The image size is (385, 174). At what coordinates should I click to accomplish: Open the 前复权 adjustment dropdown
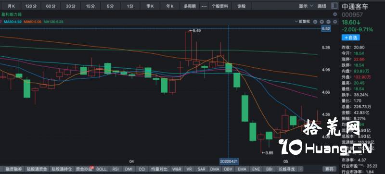pos(303,22)
